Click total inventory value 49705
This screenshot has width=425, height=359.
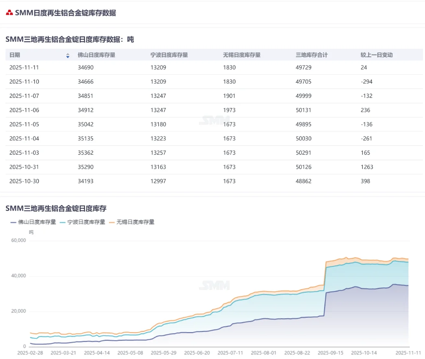tap(303, 82)
